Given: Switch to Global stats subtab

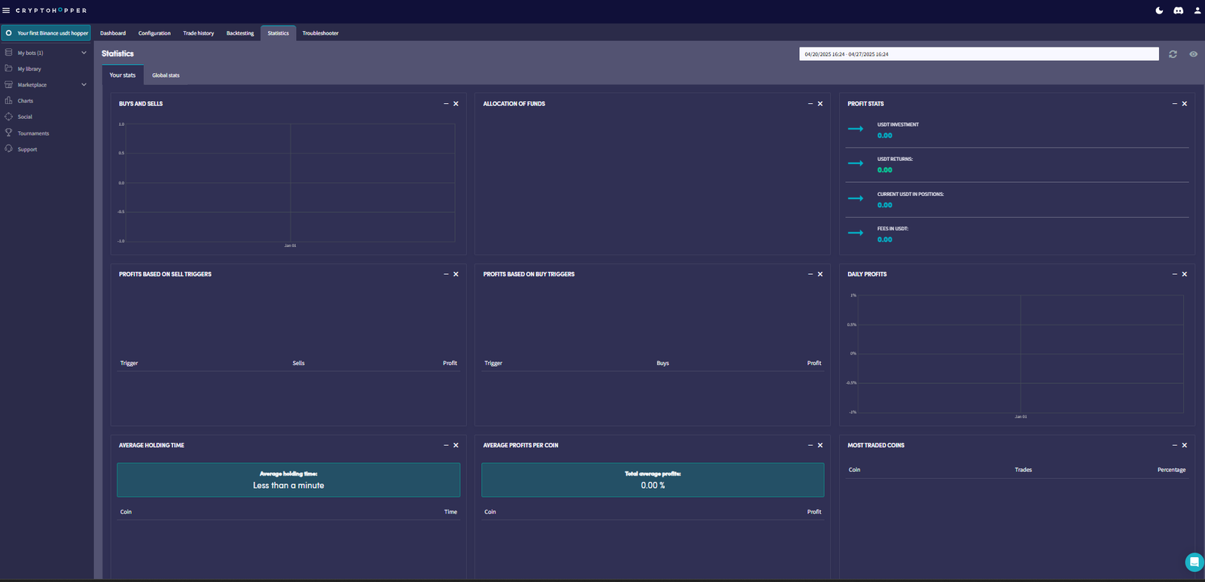Looking at the screenshot, I should click(x=166, y=75).
